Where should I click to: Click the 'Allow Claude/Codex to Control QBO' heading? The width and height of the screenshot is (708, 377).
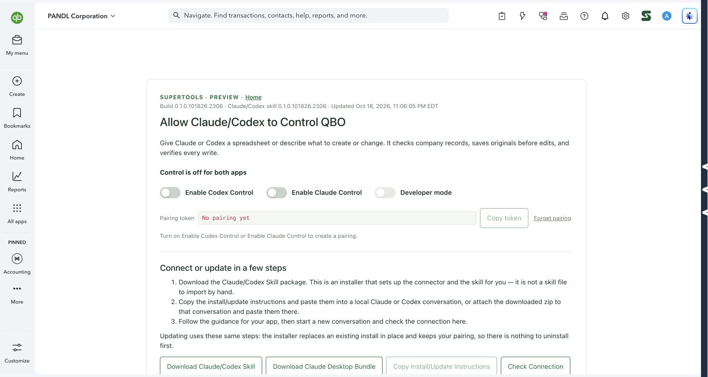pos(253,123)
